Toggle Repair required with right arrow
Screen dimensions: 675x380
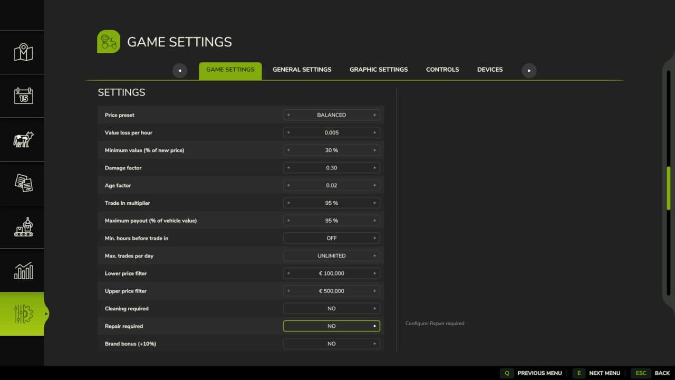(x=375, y=326)
